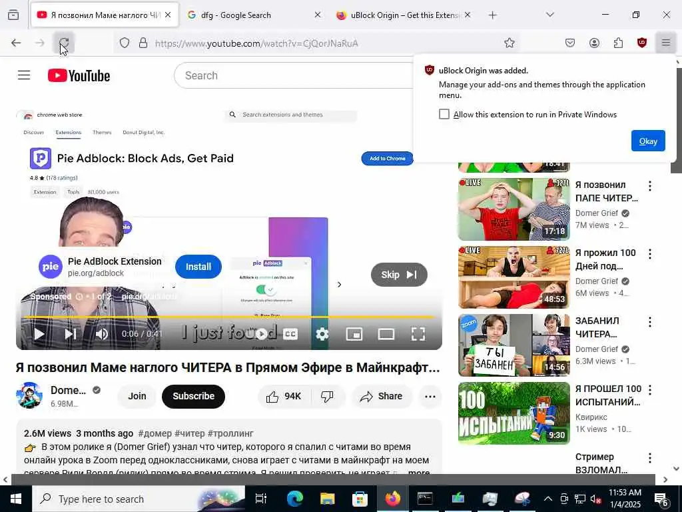Open the Pocket save icon

pyautogui.click(x=570, y=43)
